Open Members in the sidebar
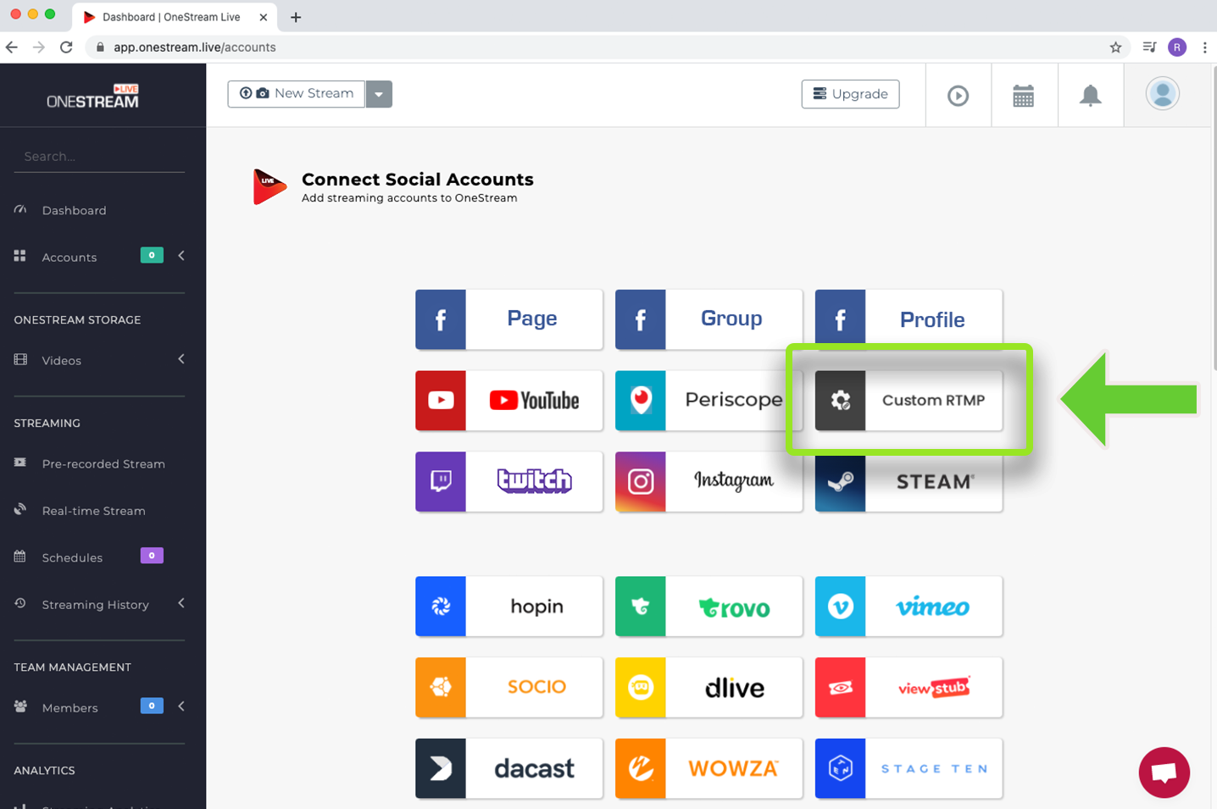 click(x=69, y=707)
